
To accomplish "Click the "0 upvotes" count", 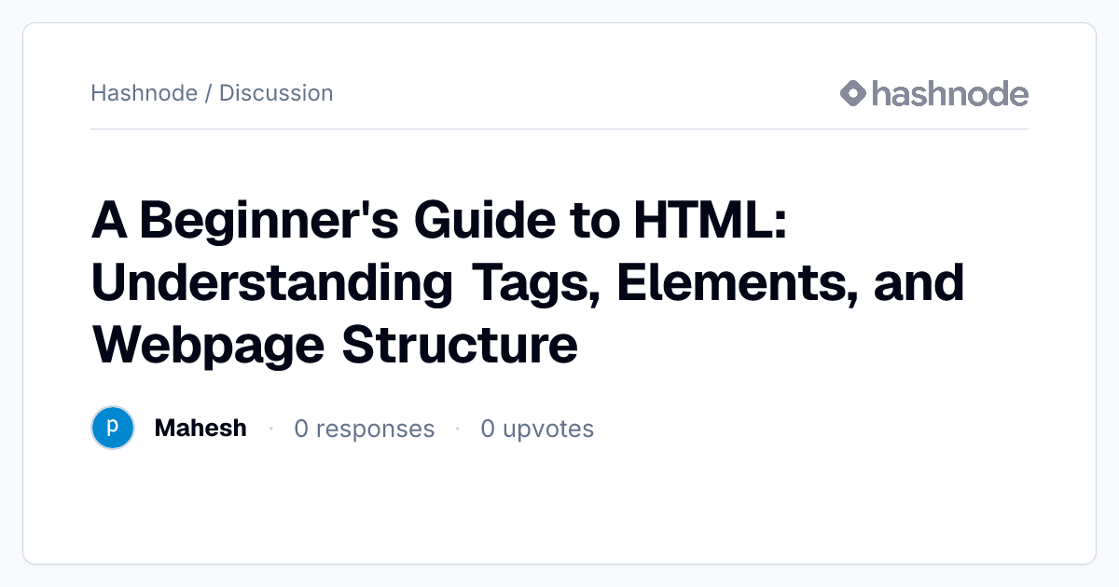I will pyautogui.click(x=537, y=429).
